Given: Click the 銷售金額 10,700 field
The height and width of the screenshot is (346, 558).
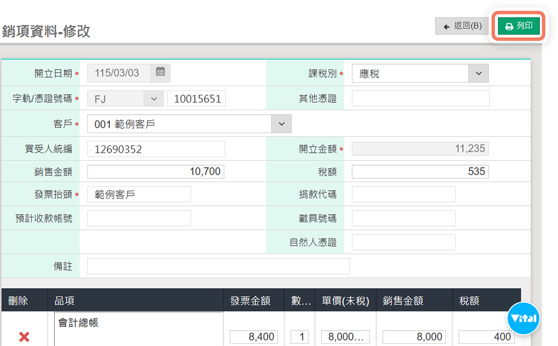Looking at the screenshot, I should 156,171.
